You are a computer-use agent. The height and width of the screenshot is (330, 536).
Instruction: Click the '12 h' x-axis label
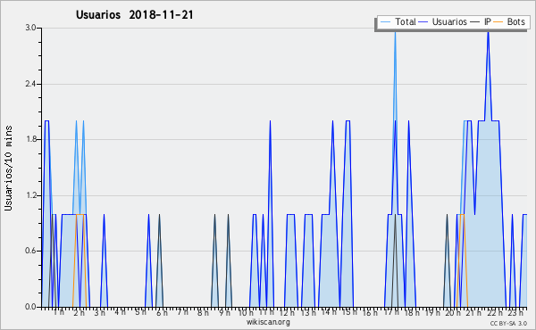[x=287, y=312]
